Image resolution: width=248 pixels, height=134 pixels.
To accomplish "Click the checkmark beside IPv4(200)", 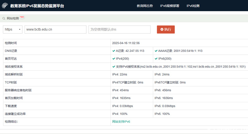I will click(x=114, y=59).
